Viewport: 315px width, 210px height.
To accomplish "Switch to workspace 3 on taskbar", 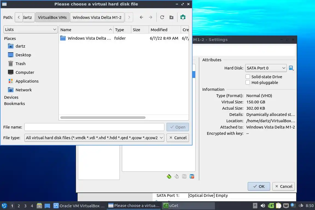I will [25, 206].
